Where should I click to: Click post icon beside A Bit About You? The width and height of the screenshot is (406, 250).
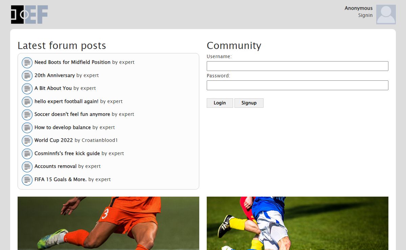[x=27, y=89]
